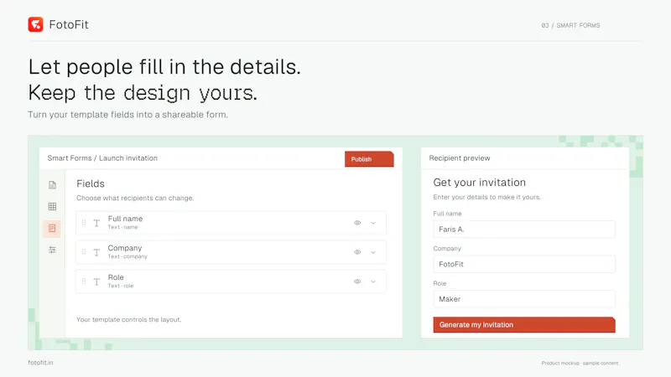Click the Publish button

(x=369, y=159)
